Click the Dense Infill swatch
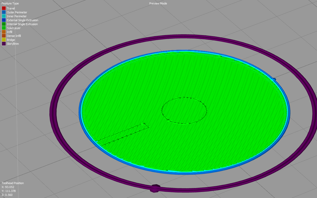317x198 pixels. (4, 36)
